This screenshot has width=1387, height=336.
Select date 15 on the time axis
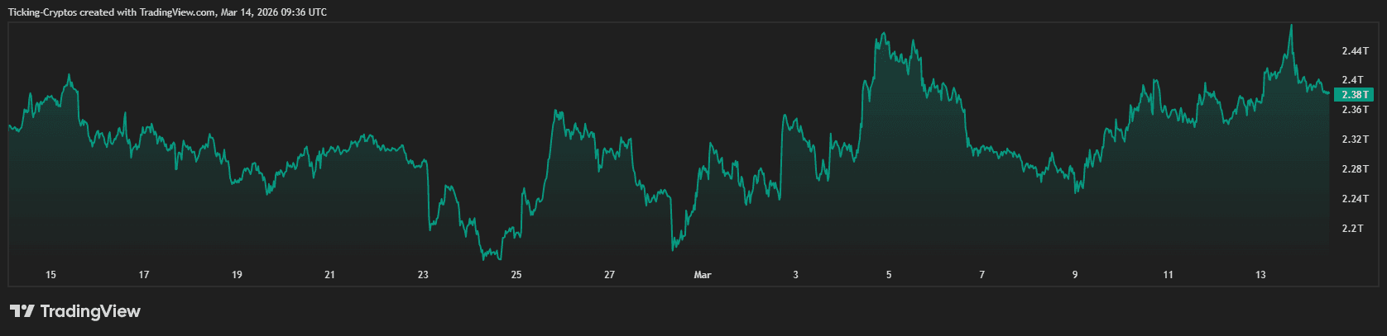50,275
